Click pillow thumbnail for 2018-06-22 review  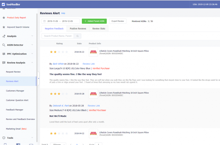tap(93, 52)
